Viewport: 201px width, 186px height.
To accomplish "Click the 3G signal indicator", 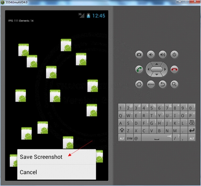I will 81,15.
